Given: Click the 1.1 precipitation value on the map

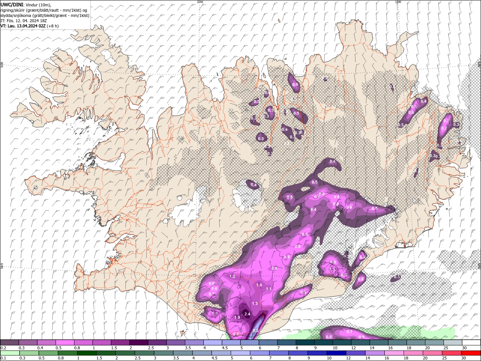Looking at the screenshot, I should pos(269,289).
